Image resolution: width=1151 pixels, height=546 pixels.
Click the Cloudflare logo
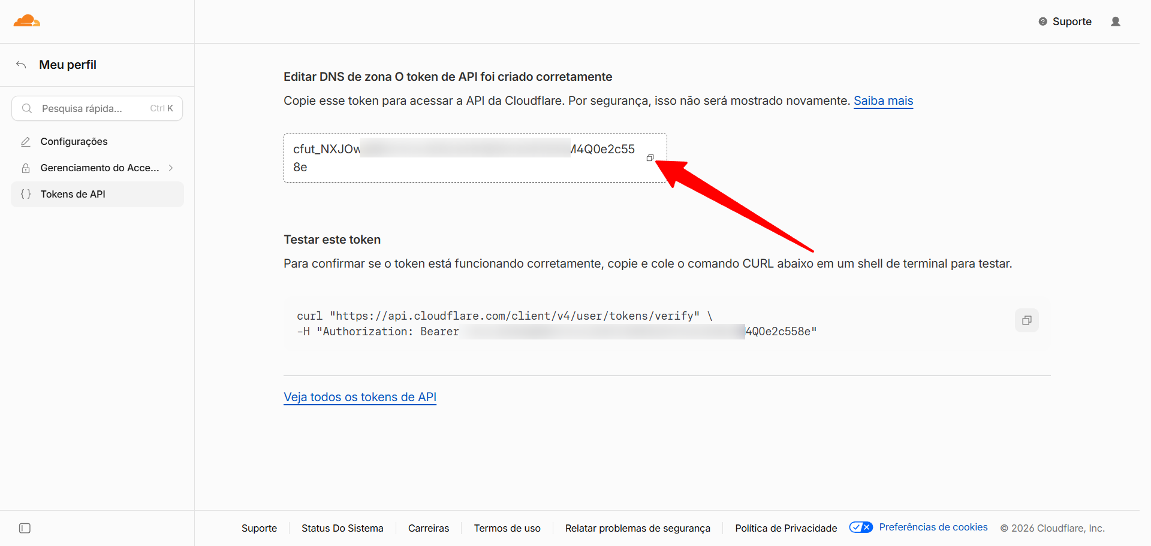(27, 21)
